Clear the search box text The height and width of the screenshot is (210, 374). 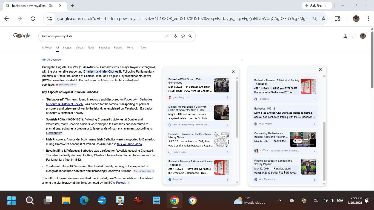tap(166, 36)
